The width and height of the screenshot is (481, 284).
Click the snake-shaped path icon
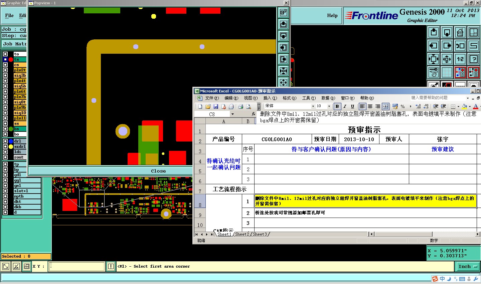pos(474,46)
